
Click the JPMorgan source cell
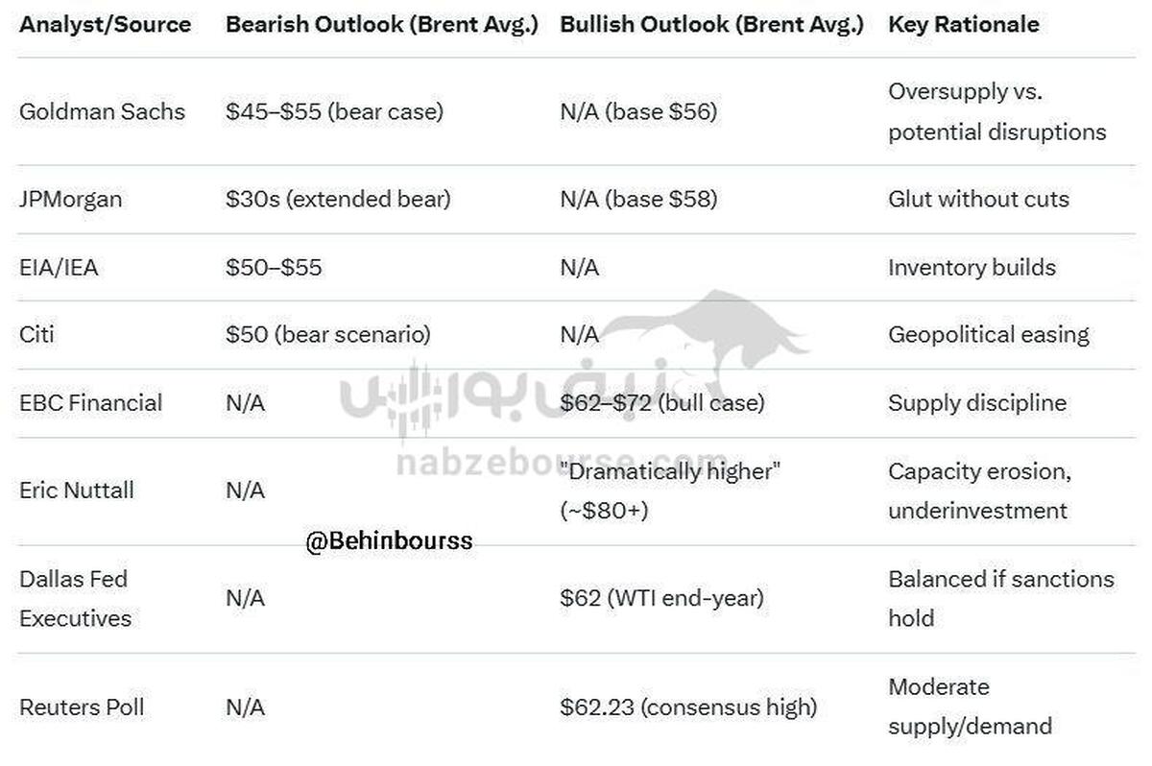(70, 200)
